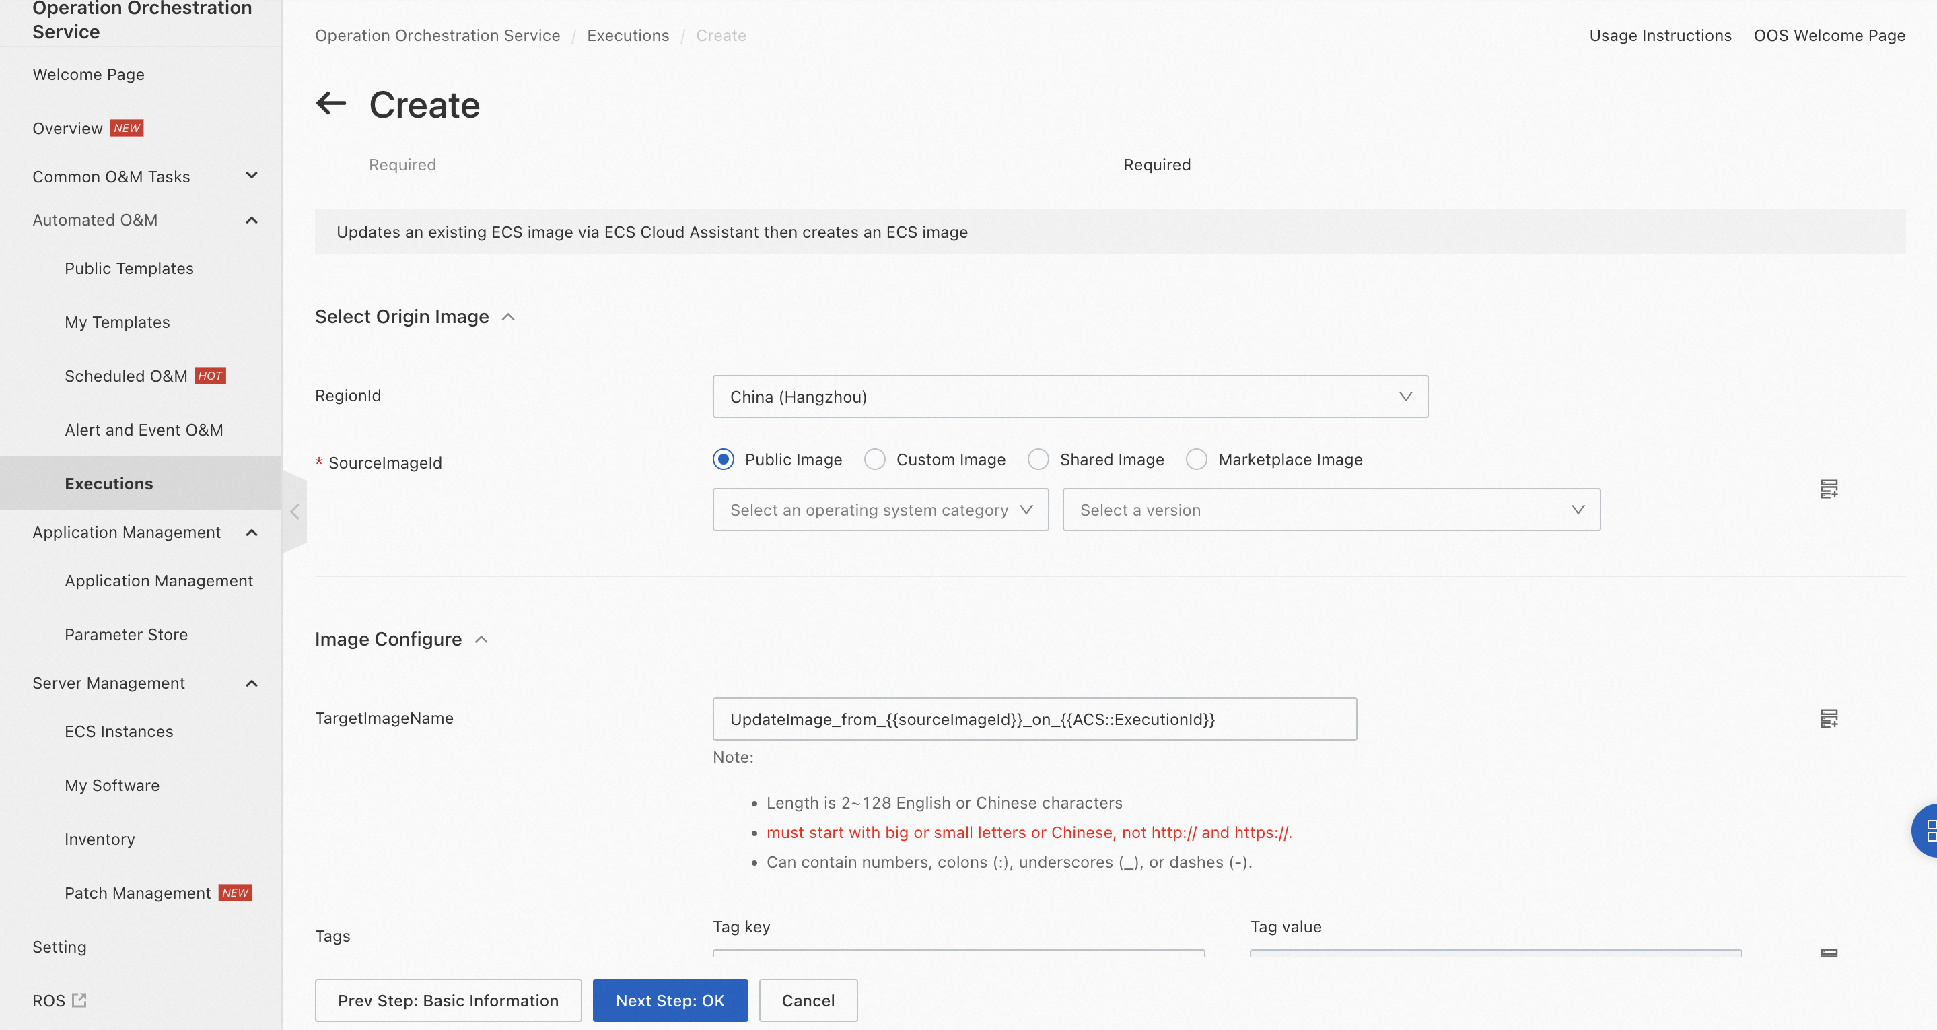Collapse the Select Origin Image section
The width and height of the screenshot is (1937, 1030).
tap(508, 318)
